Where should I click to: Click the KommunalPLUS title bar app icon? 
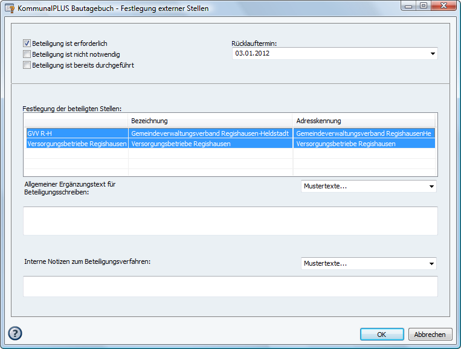[10, 8]
